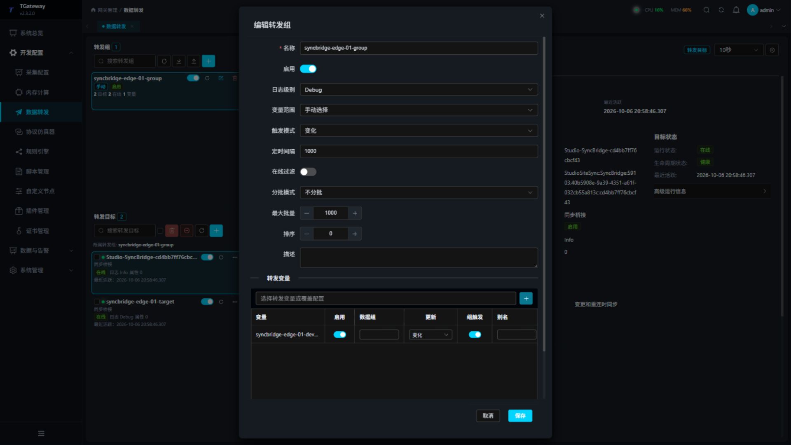This screenshot has height=445, width=791.
Task: Click the 取消 button
Action: pos(488,416)
